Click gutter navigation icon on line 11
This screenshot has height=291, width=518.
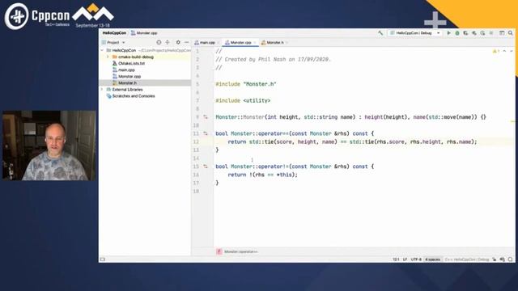tap(206, 133)
